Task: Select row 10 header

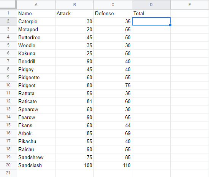Action: click(x=8, y=85)
